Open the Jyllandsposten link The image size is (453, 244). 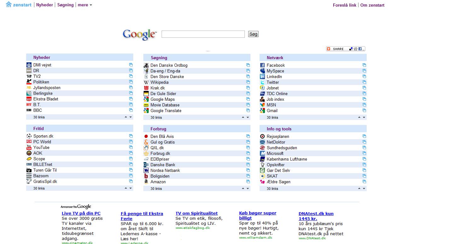47,88
